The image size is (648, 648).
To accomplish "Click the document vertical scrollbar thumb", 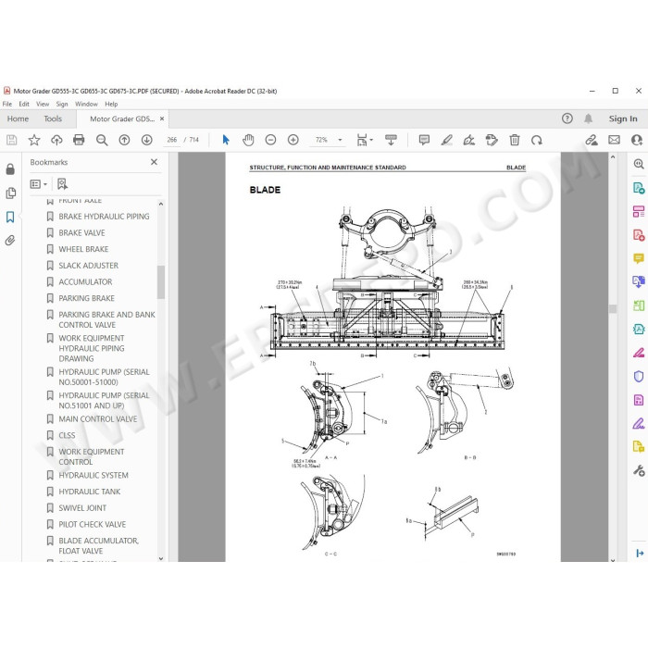I will (613, 308).
